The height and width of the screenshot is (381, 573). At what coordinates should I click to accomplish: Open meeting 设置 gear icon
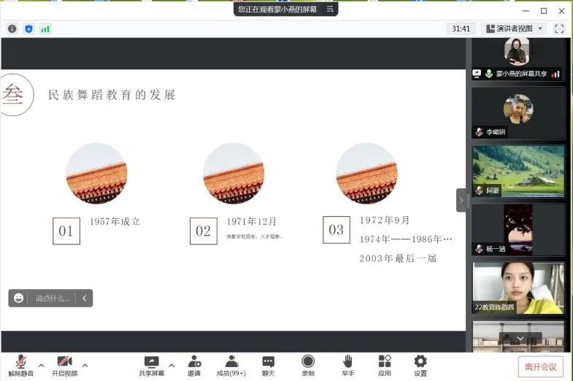420,365
